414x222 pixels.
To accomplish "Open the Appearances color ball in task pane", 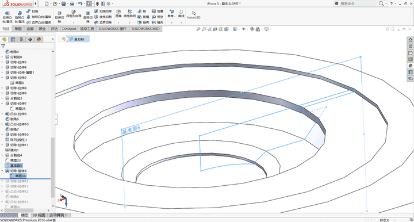I will tap(411, 66).
